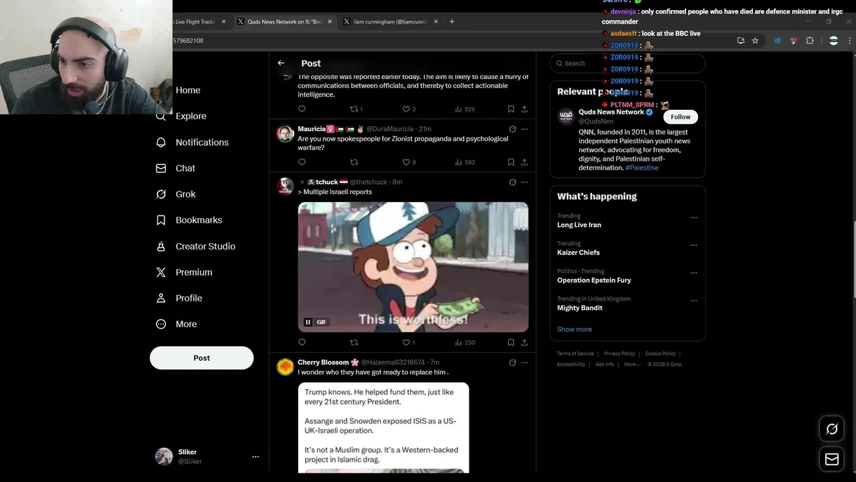
Task: Click the Bookmarks icon in sidebar
Action: coord(160,220)
